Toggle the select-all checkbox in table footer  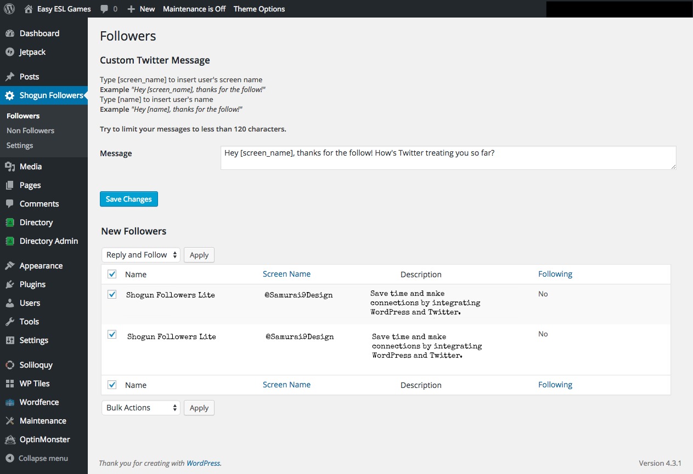click(112, 385)
